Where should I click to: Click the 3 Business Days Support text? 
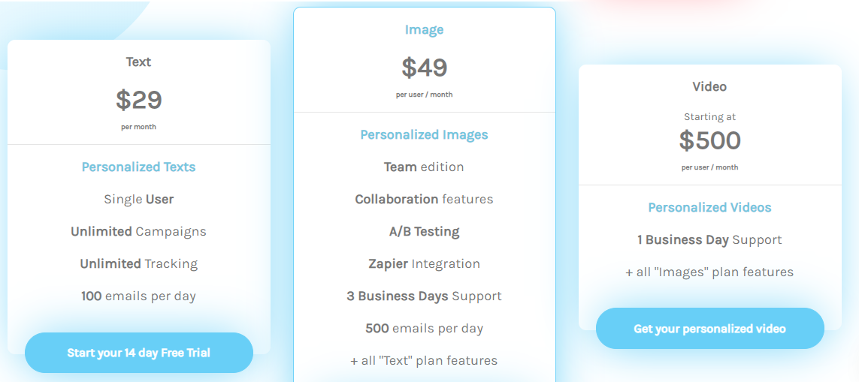point(424,296)
